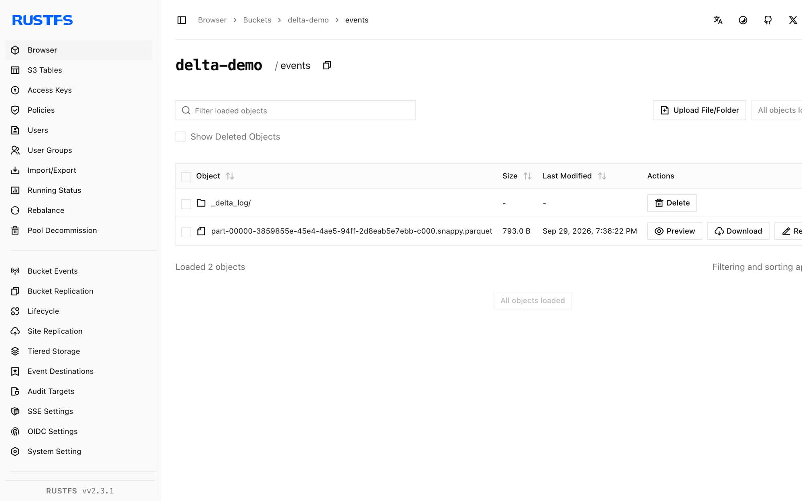This screenshot has width=802, height=501.
Task: Check the select-all objects checkbox
Action: [186, 176]
